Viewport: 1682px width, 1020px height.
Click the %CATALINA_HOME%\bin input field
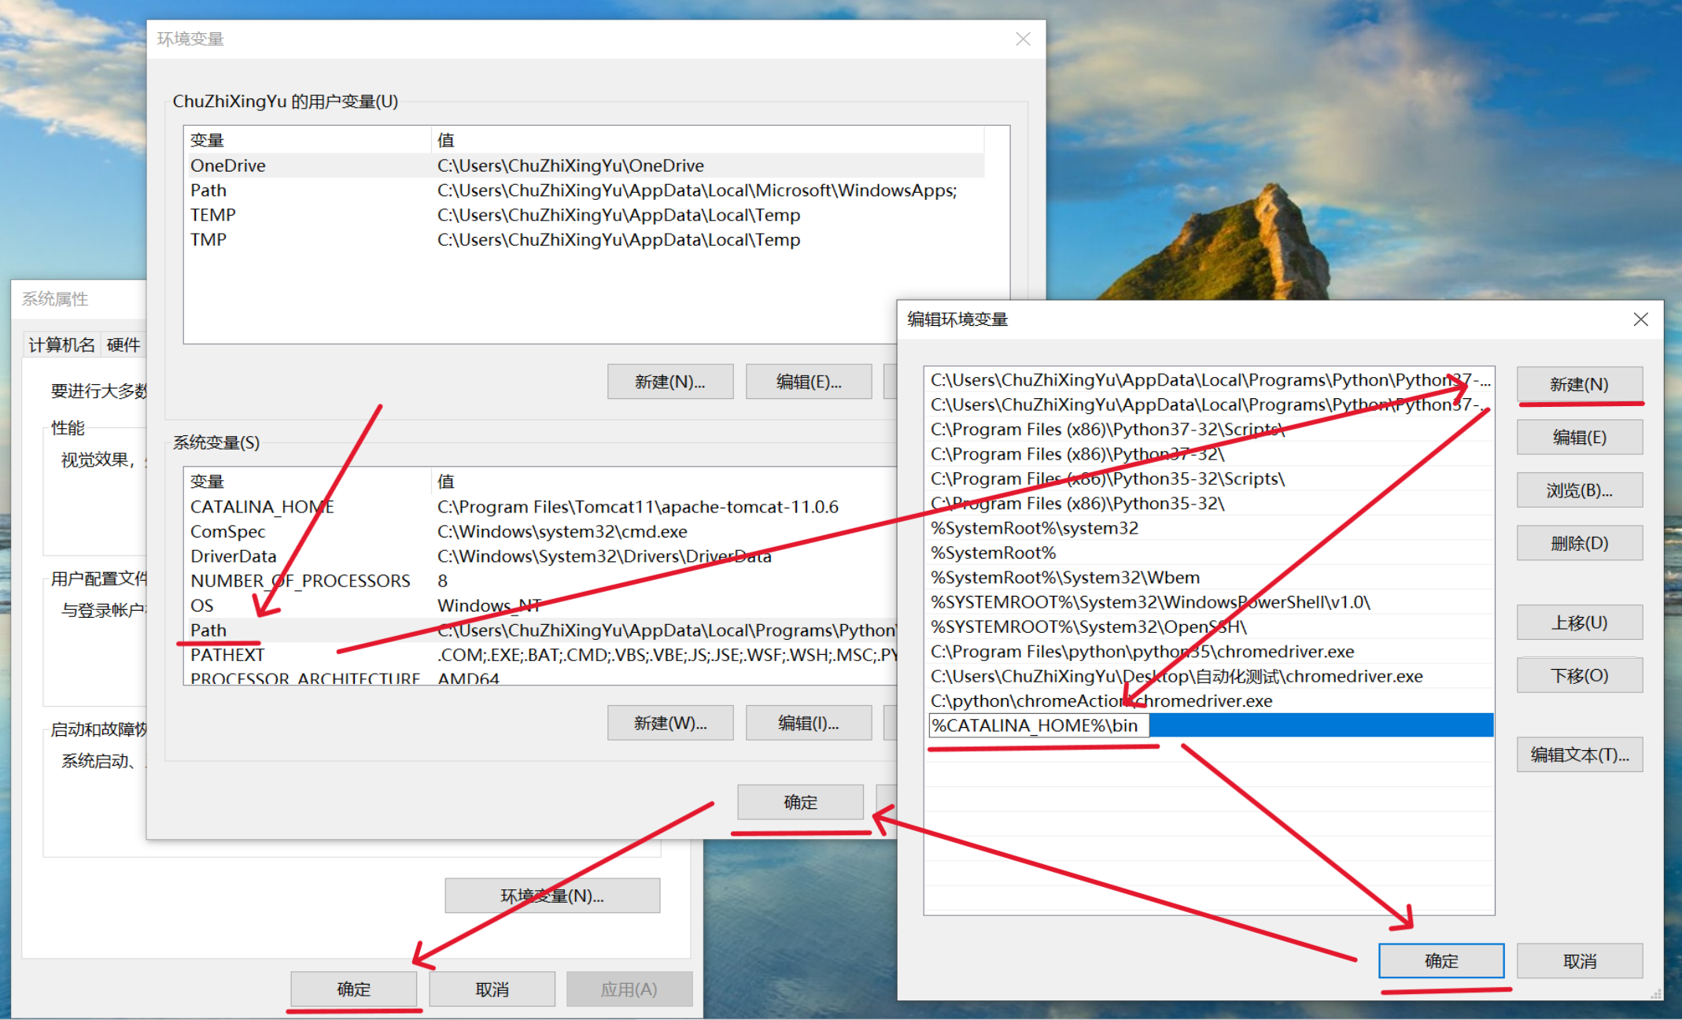[x=1038, y=725]
